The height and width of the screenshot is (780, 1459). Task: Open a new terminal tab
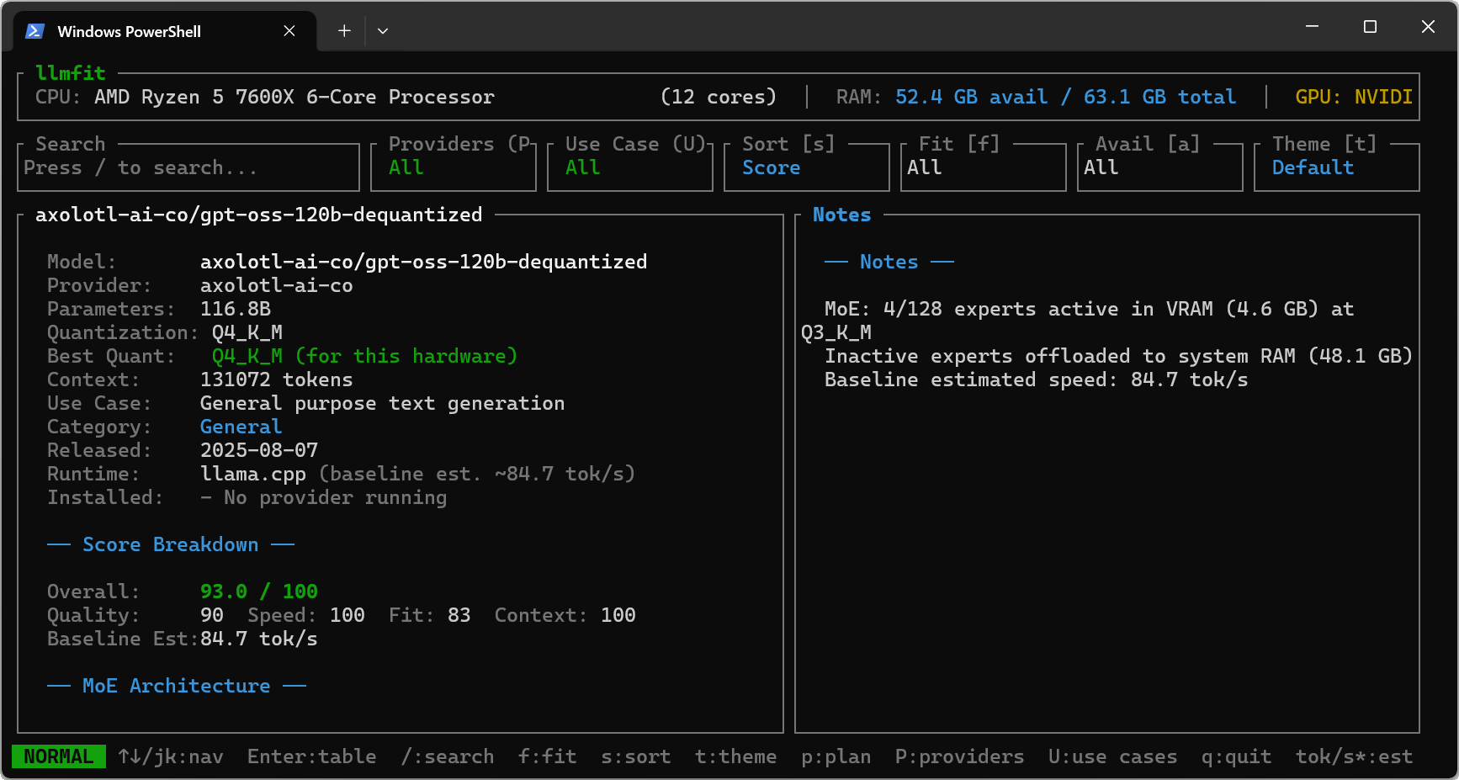tap(344, 31)
